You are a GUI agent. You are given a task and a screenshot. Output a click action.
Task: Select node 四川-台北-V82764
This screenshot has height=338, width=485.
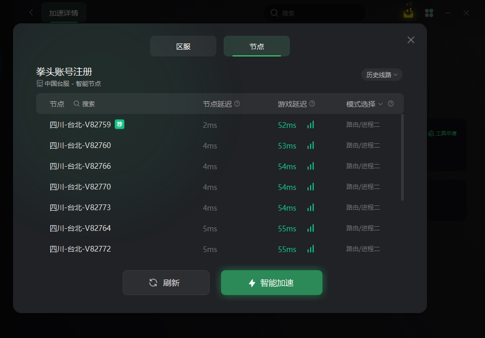click(x=80, y=228)
